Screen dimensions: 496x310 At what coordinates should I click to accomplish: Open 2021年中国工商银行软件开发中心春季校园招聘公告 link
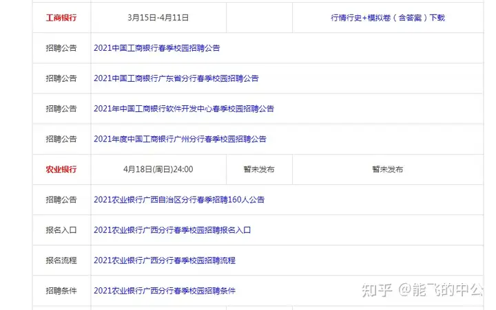tap(184, 109)
